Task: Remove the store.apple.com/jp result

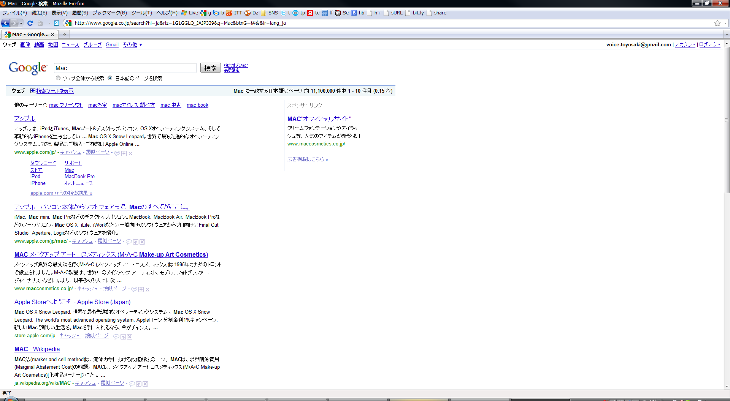Action: 130,337
